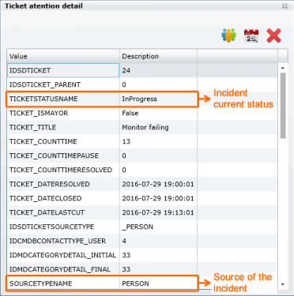Click the scrollbar down arrow
This screenshot has height=296, width=294.
[283, 284]
